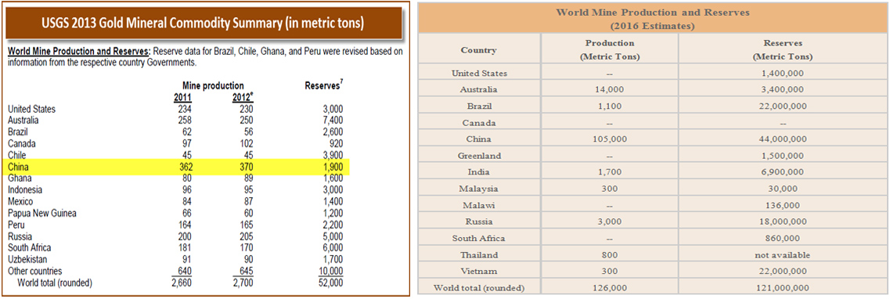Select the highlighted China row in gold table
This screenshot has width=890, height=299.
coord(176,167)
